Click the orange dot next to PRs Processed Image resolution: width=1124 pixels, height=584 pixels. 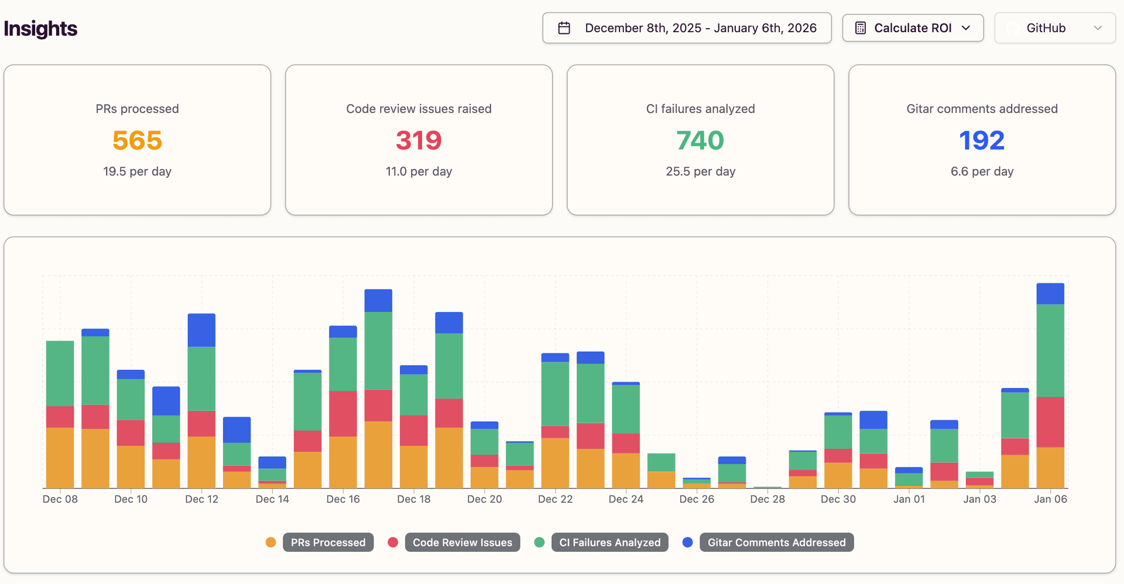click(x=271, y=542)
